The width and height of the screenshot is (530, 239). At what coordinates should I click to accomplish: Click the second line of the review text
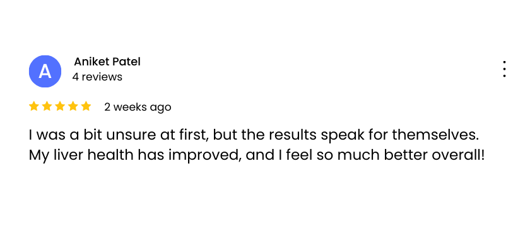pyautogui.click(x=257, y=155)
